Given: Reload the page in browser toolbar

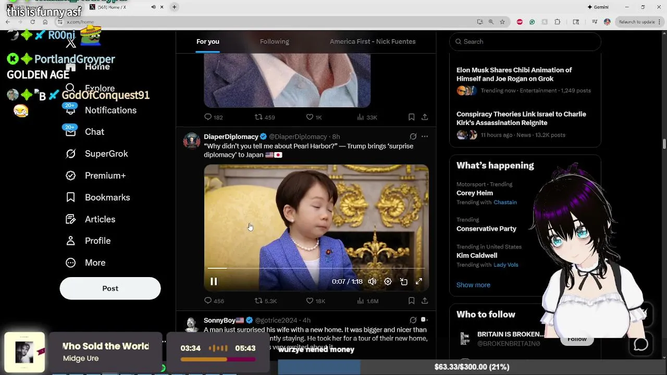Looking at the screenshot, I should [32, 22].
